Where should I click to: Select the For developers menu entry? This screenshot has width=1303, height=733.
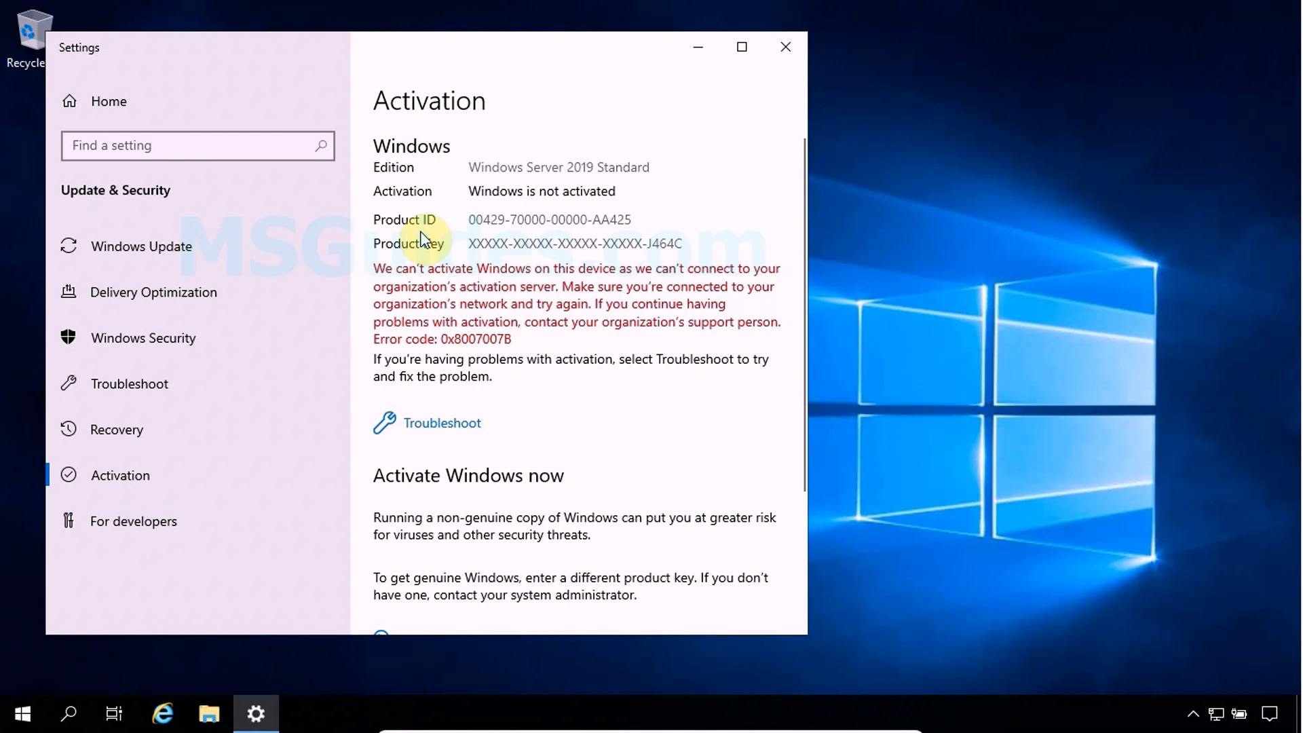134,521
